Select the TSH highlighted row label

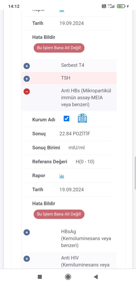tap(66, 78)
